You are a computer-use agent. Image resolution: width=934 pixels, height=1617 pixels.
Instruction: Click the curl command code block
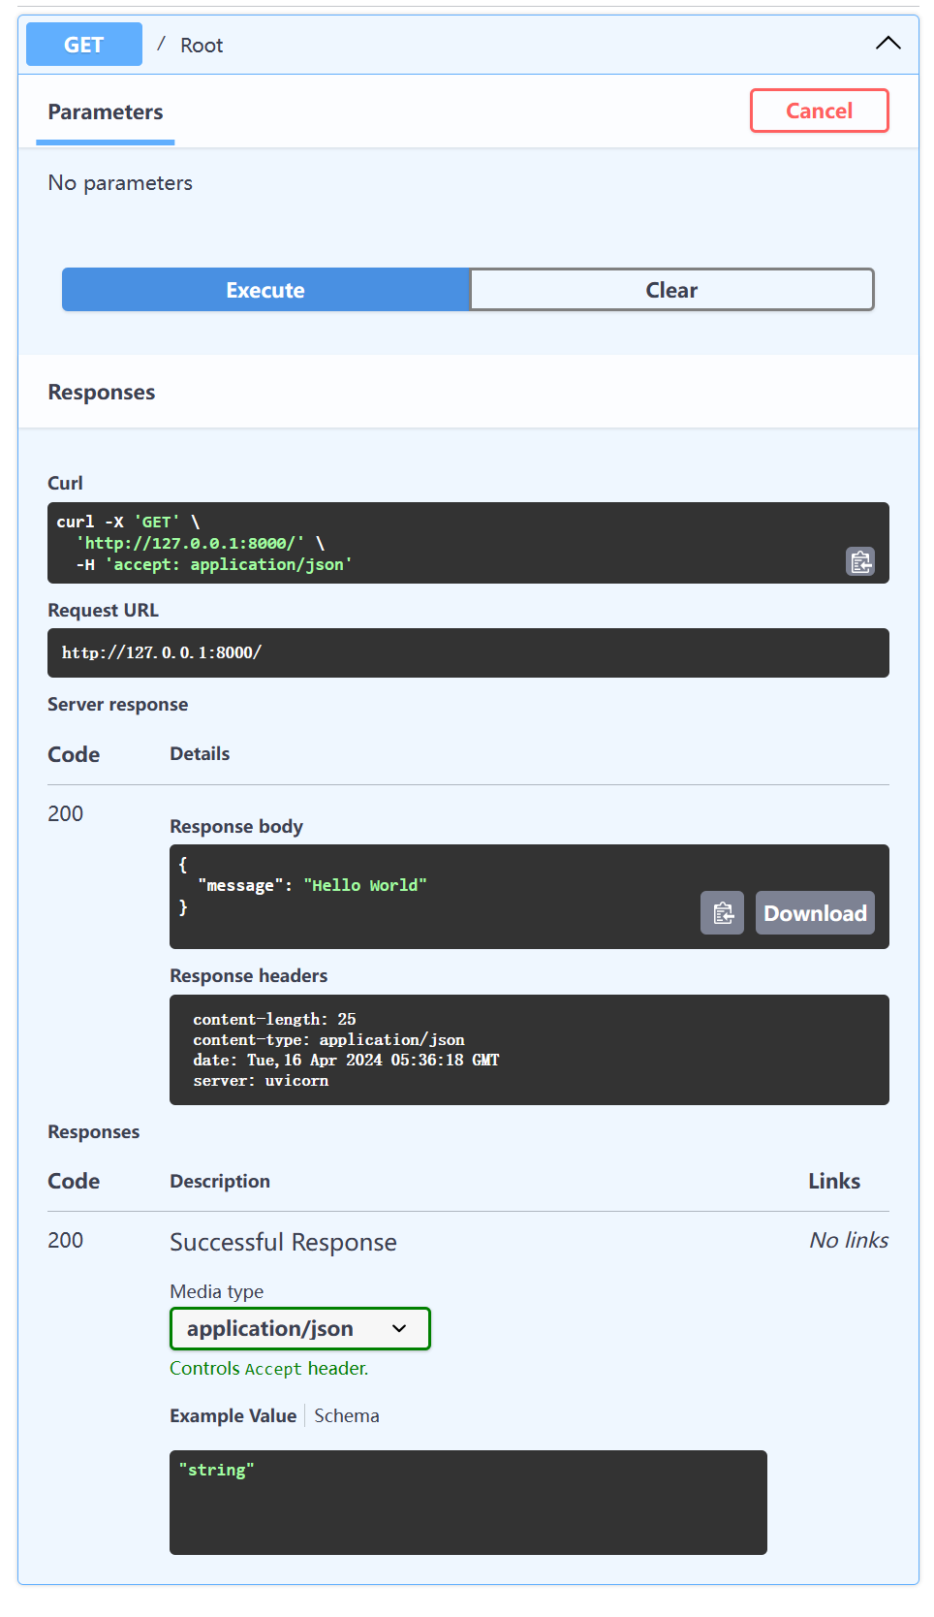pos(468,543)
